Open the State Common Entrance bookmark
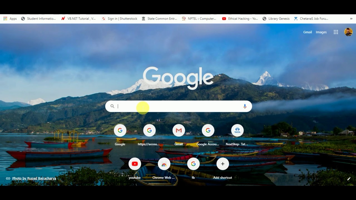Screen dimensions: 356x200 (159, 19)
